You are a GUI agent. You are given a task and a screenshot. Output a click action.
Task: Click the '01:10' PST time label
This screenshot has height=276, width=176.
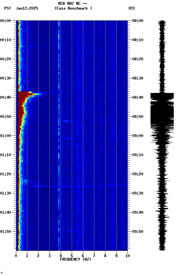tap(5, 155)
